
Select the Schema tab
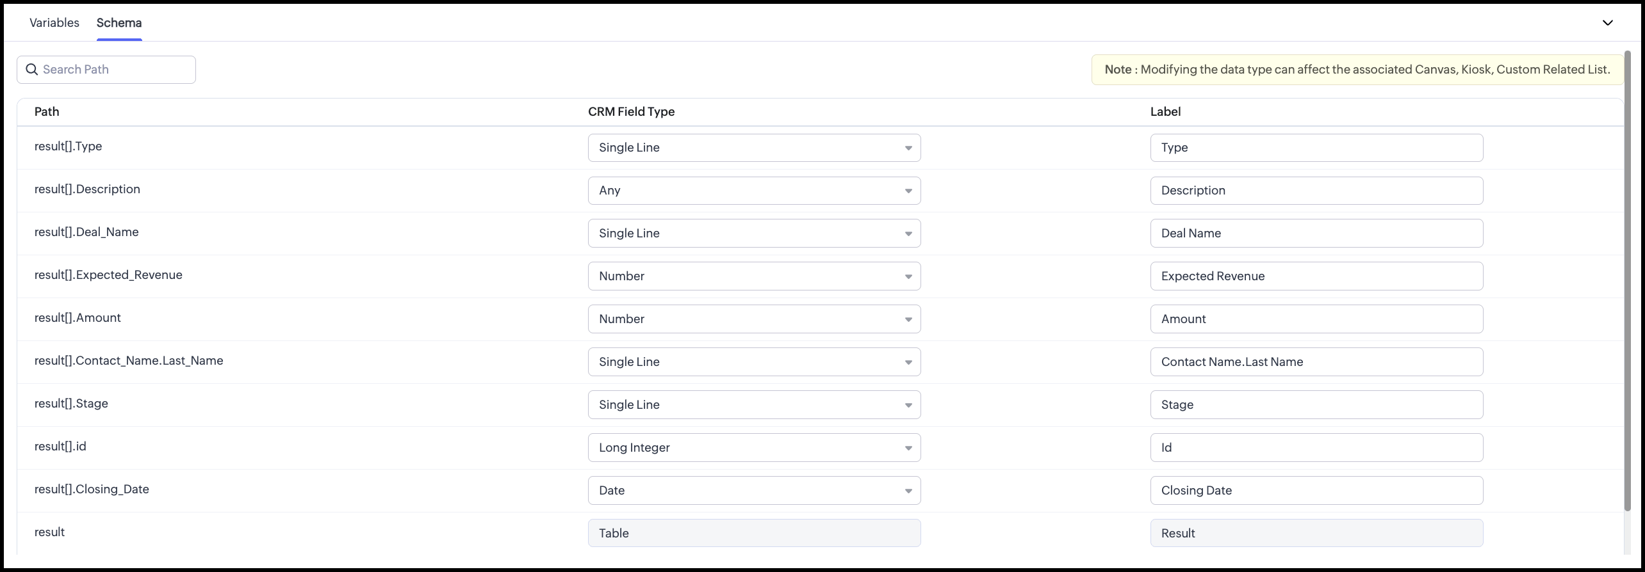(119, 23)
